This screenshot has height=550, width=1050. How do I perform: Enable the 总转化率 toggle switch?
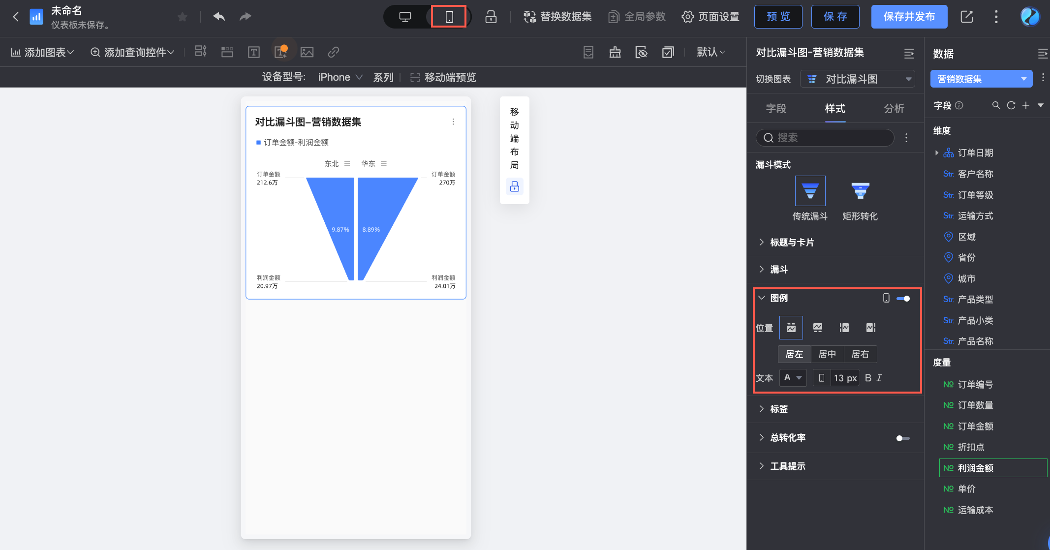pos(903,438)
